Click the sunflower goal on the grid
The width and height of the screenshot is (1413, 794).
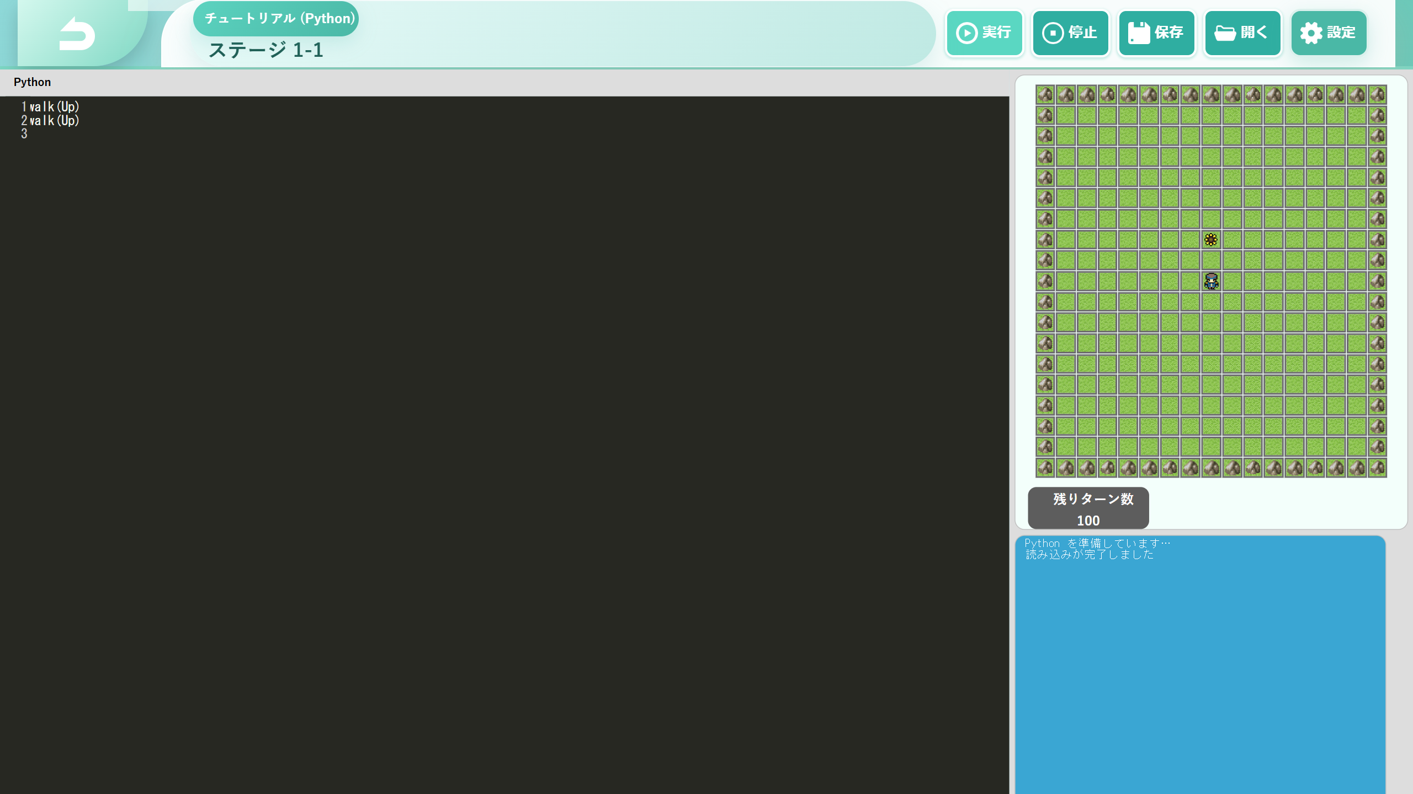(x=1211, y=239)
